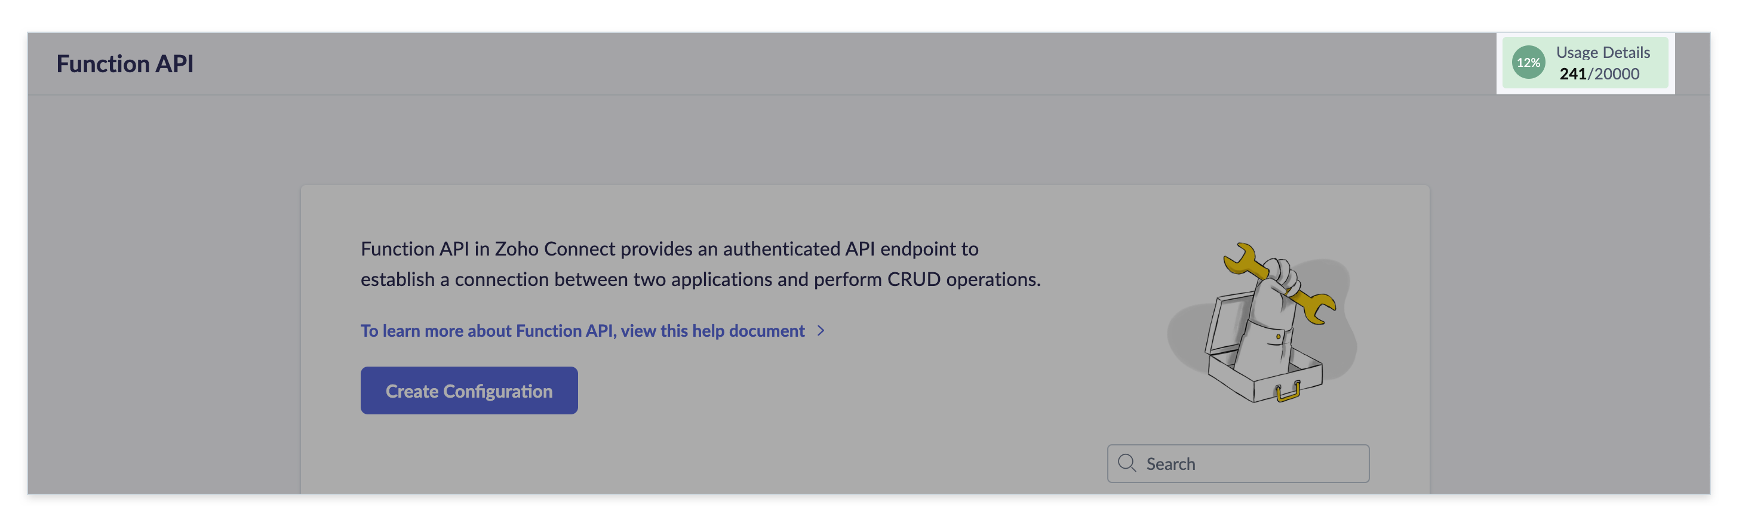Image resolution: width=1739 pixels, height=529 pixels.
Task: Click the Create Configuration button
Action: tap(469, 390)
